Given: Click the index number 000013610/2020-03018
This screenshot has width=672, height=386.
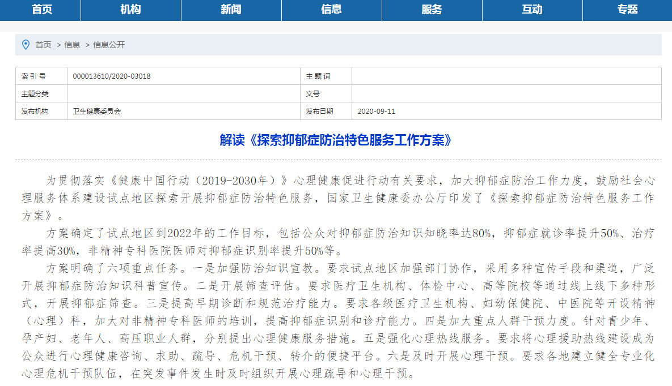Looking at the screenshot, I should point(112,76).
